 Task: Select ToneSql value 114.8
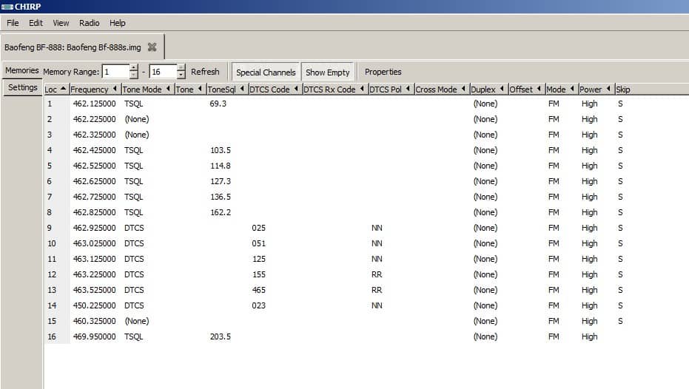pyautogui.click(x=220, y=166)
